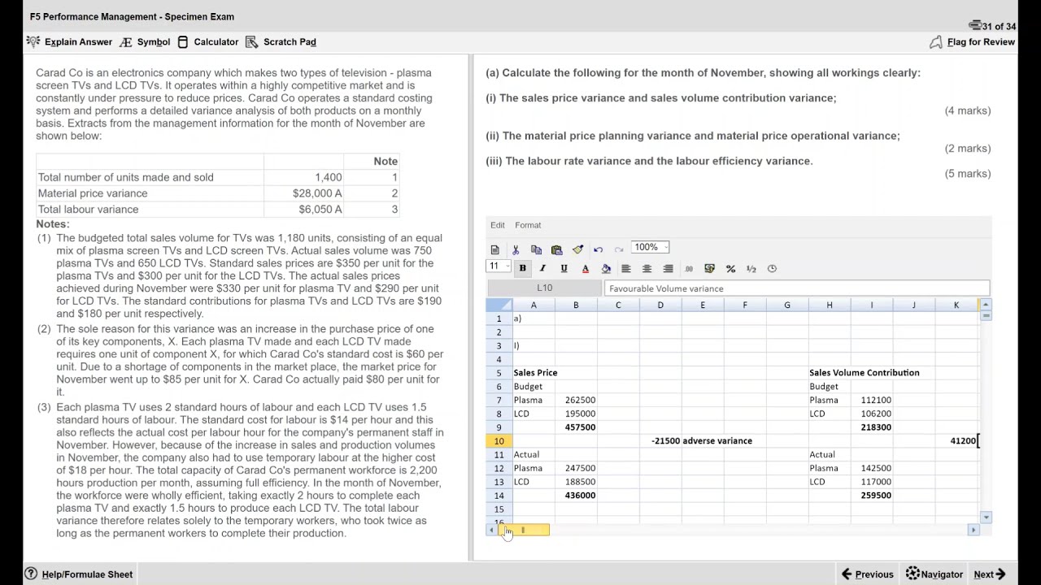Click the horizontal scrollbar right arrow

pyautogui.click(x=973, y=531)
